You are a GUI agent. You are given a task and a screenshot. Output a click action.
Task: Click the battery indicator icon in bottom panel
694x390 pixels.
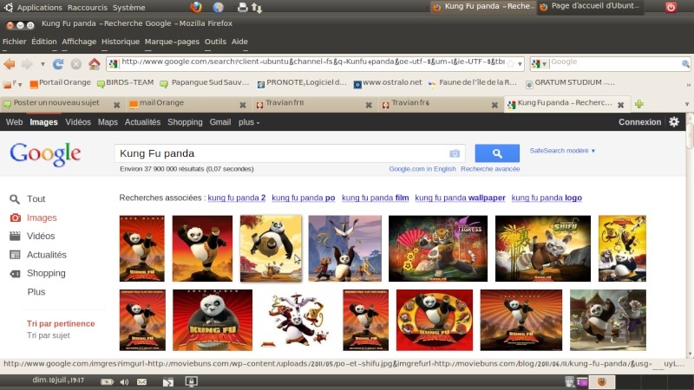(107, 381)
